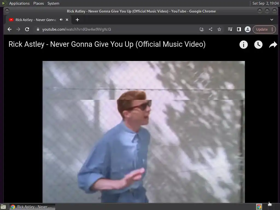Open a new tab with plus button
Screen dimensions: 280x210
pyautogui.click(x=77, y=20)
